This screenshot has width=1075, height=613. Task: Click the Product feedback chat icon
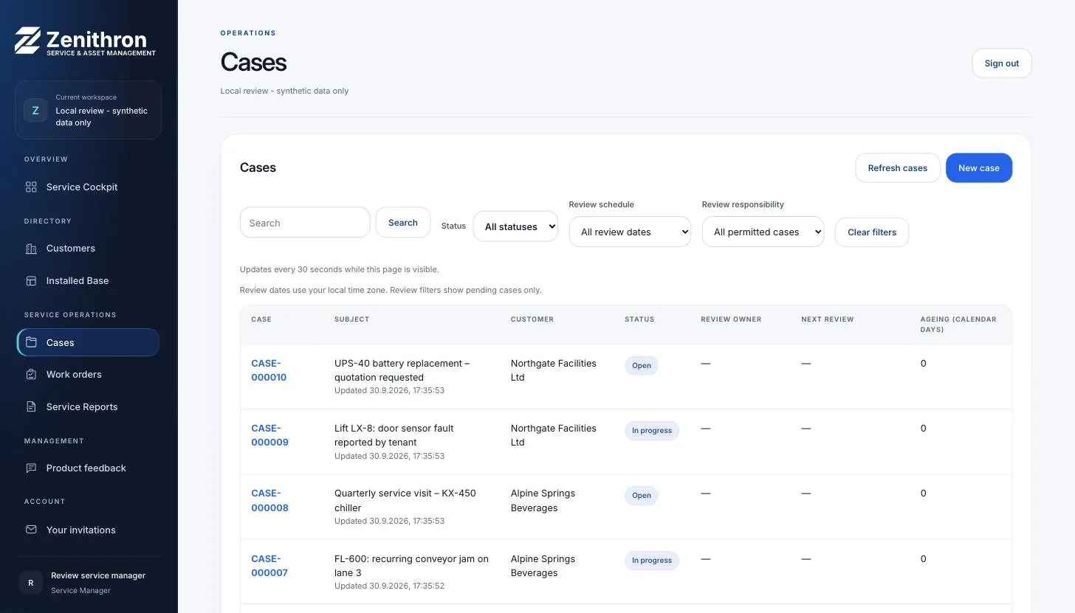click(x=31, y=468)
